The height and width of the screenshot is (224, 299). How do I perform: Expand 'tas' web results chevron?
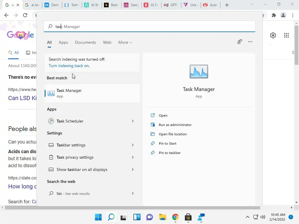click(133, 193)
